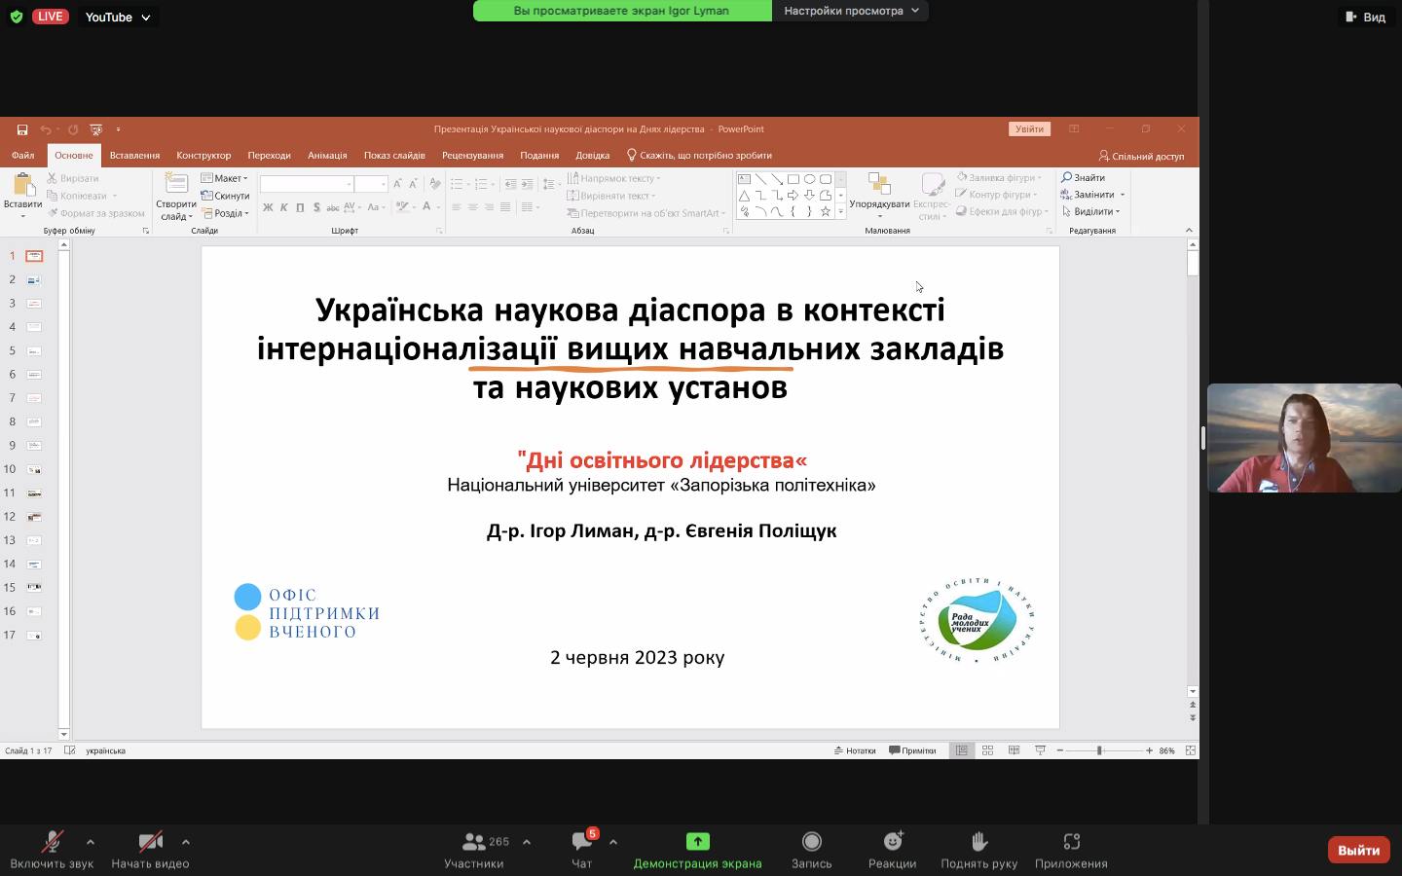Select slide 10 thumbnail in the slide panel
1402x876 pixels.
click(x=34, y=469)
